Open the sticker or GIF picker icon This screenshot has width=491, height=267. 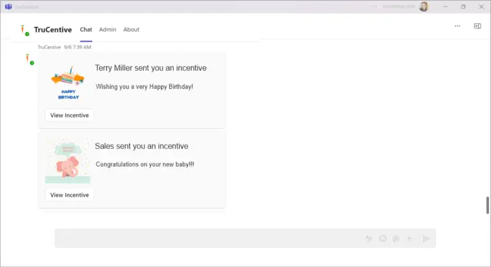pos(396,238)
